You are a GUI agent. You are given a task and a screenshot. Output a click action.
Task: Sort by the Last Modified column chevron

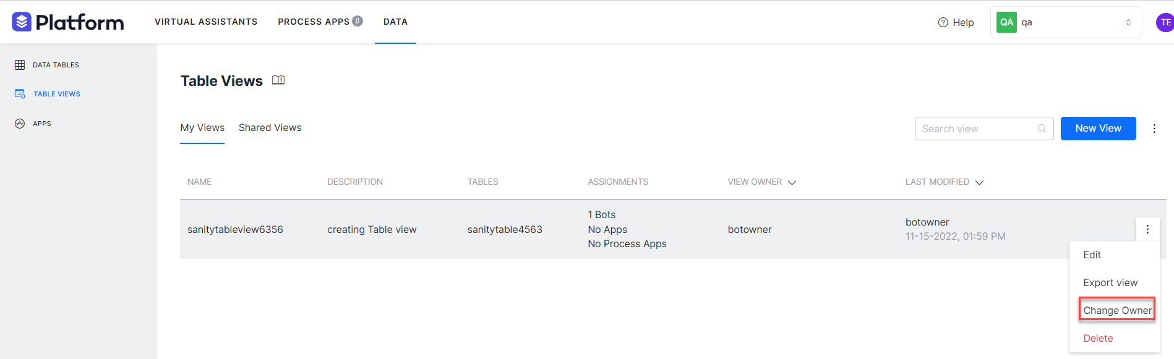pos(979,182)
